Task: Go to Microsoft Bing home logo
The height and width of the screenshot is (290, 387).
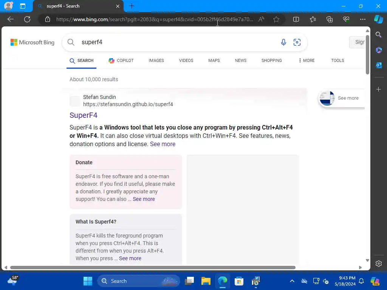Action: (33, 42)
